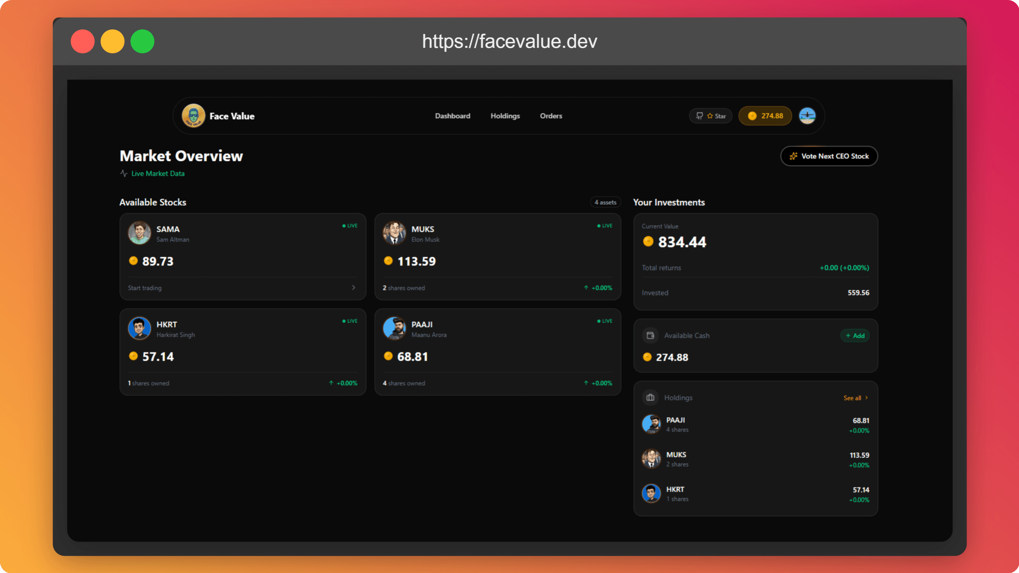This screenshot has height=573, width=1019.
Task: Click Harkirat Singh's avatar on the HKRT card
Action: 139,328
